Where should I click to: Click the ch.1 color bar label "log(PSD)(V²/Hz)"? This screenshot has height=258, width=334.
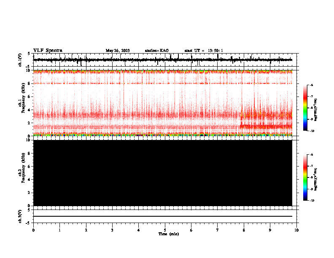coord(316,110)
